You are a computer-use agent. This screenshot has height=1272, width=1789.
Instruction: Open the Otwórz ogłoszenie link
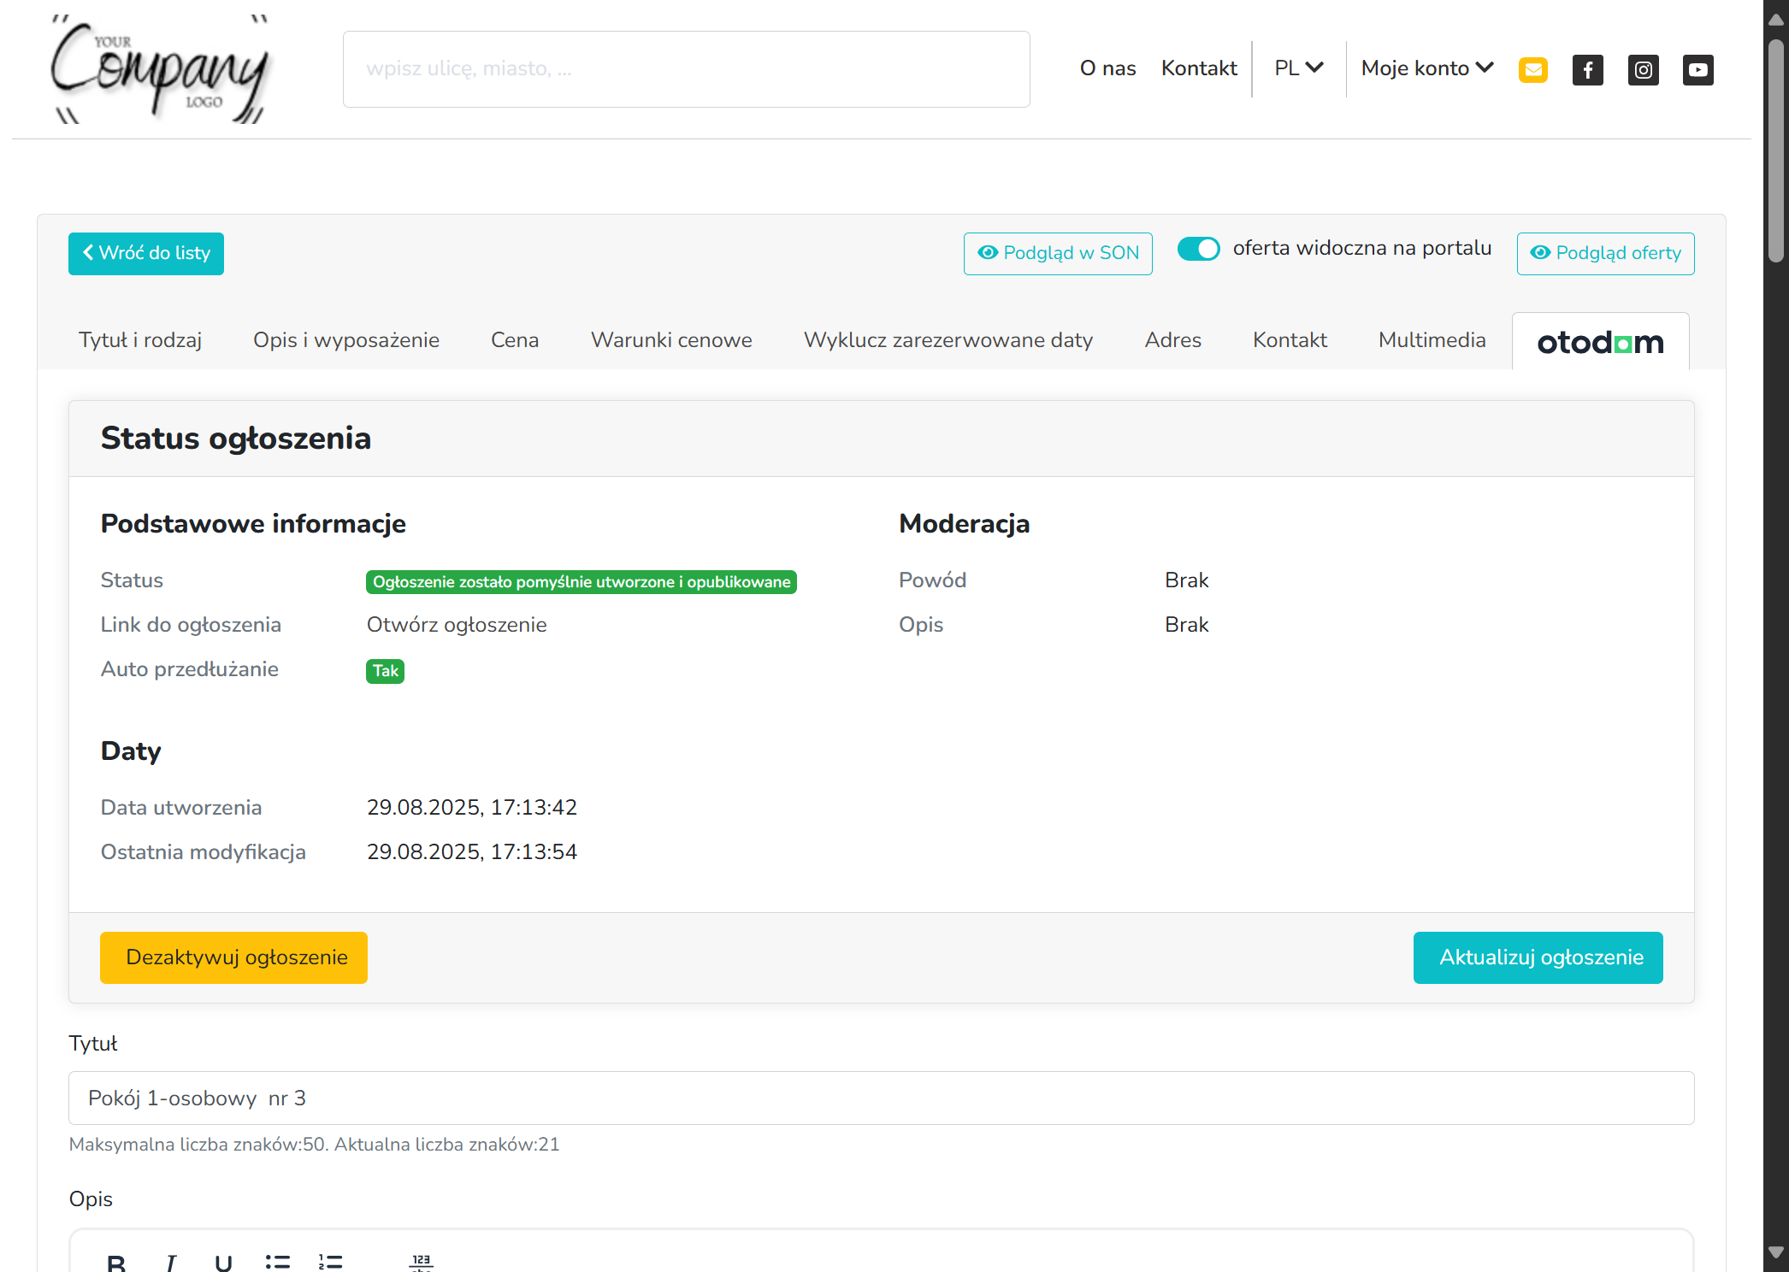coord(457,625)
